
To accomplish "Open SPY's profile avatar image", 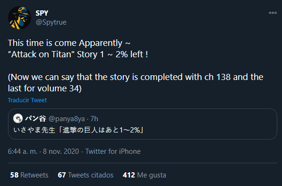I will tap(19, 18).
